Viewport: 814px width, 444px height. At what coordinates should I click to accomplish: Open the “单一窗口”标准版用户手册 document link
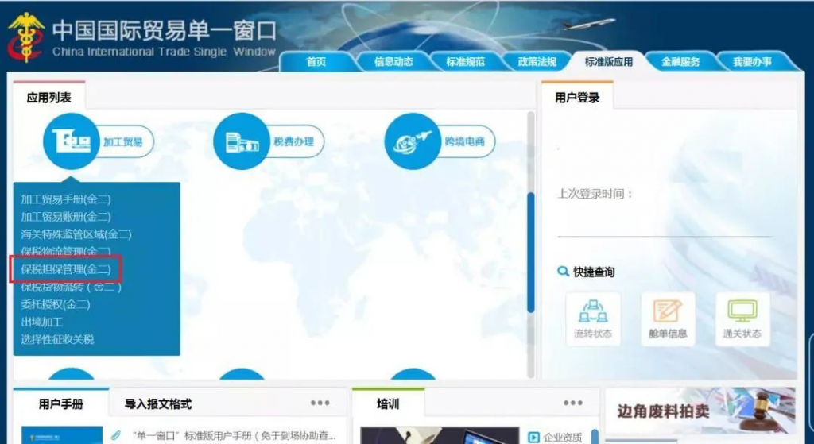point(235,436)
